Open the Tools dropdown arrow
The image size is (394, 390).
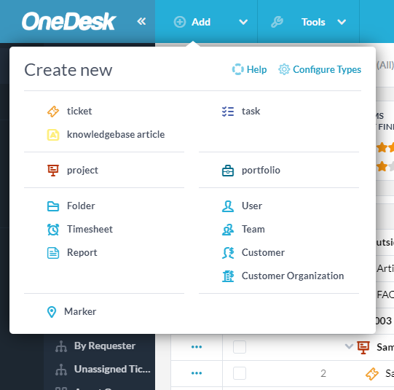[342, 22]
